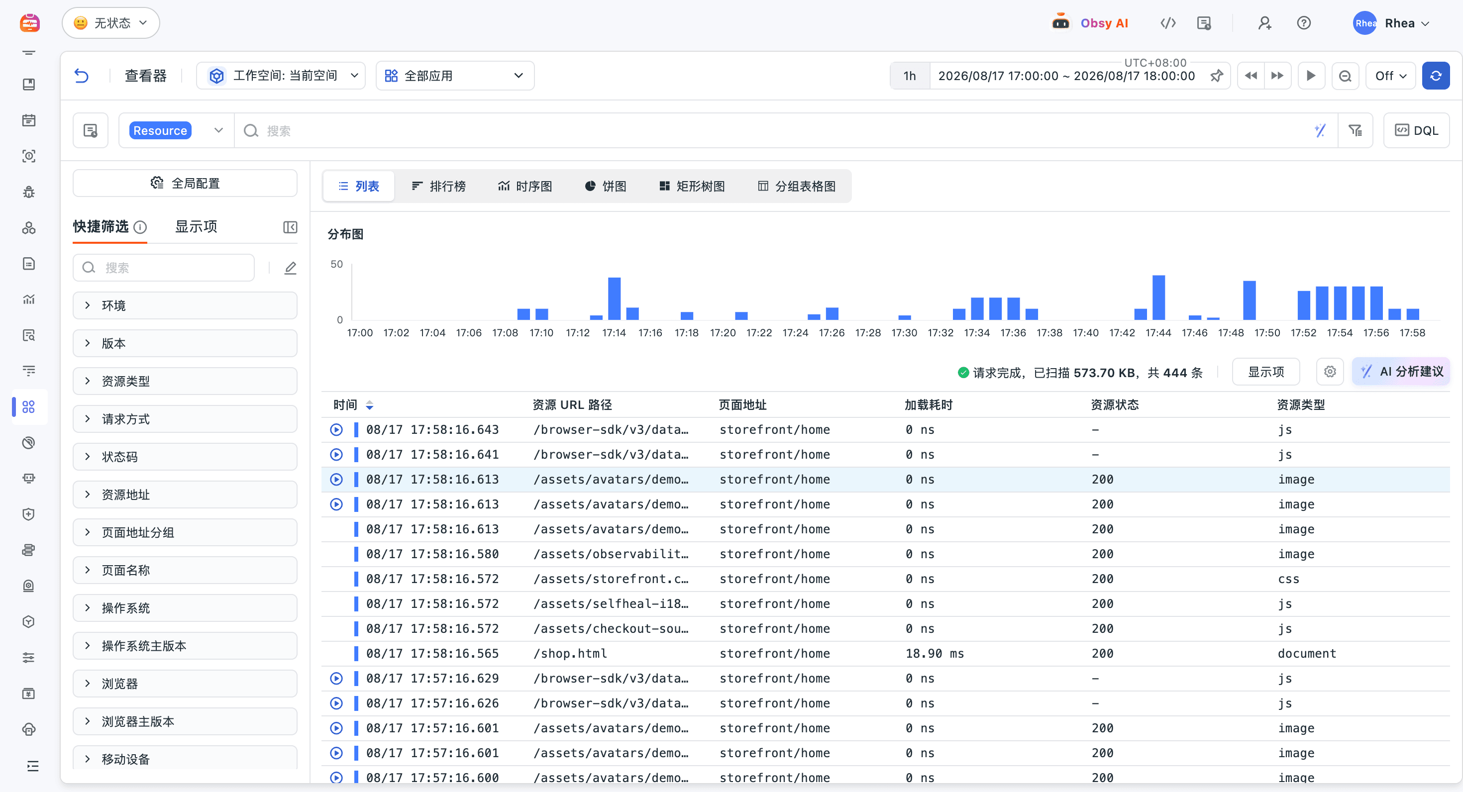
Task: Expand the 版本 filter group
Action: tap(185, 343)
